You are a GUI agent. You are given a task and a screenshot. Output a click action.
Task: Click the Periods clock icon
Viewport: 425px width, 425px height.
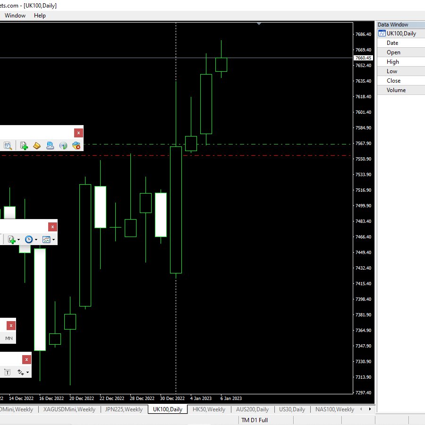(x=28, y=239)
